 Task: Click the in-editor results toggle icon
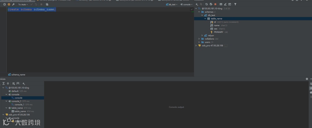47,4
